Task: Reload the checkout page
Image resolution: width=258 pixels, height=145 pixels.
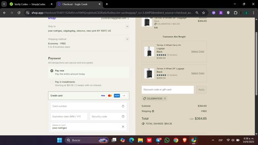Action: [x=19, y=12]
